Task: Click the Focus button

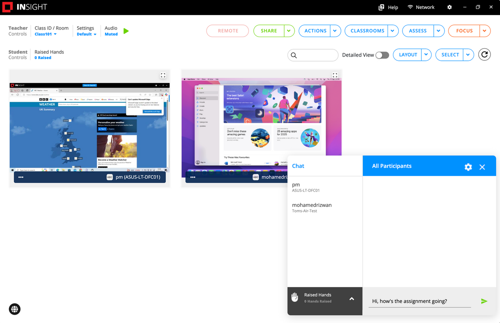Action: click(464, 31)
